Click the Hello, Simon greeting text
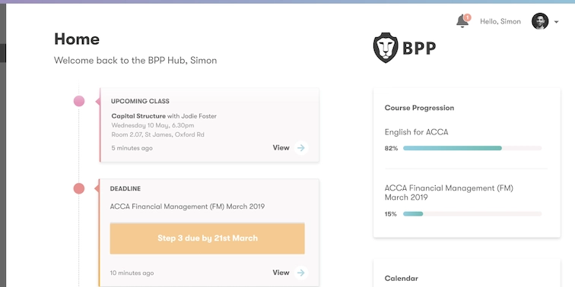 [500, 21]
